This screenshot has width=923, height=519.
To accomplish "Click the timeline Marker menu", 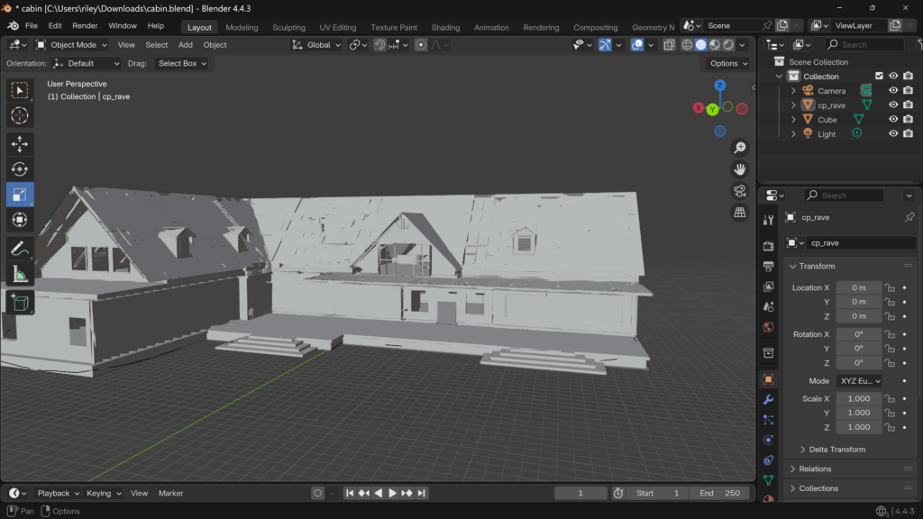I will click(170, 493).
